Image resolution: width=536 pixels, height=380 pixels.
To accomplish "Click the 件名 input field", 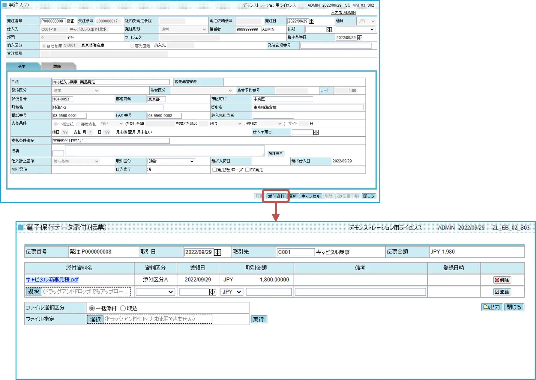I will (111, 82).
